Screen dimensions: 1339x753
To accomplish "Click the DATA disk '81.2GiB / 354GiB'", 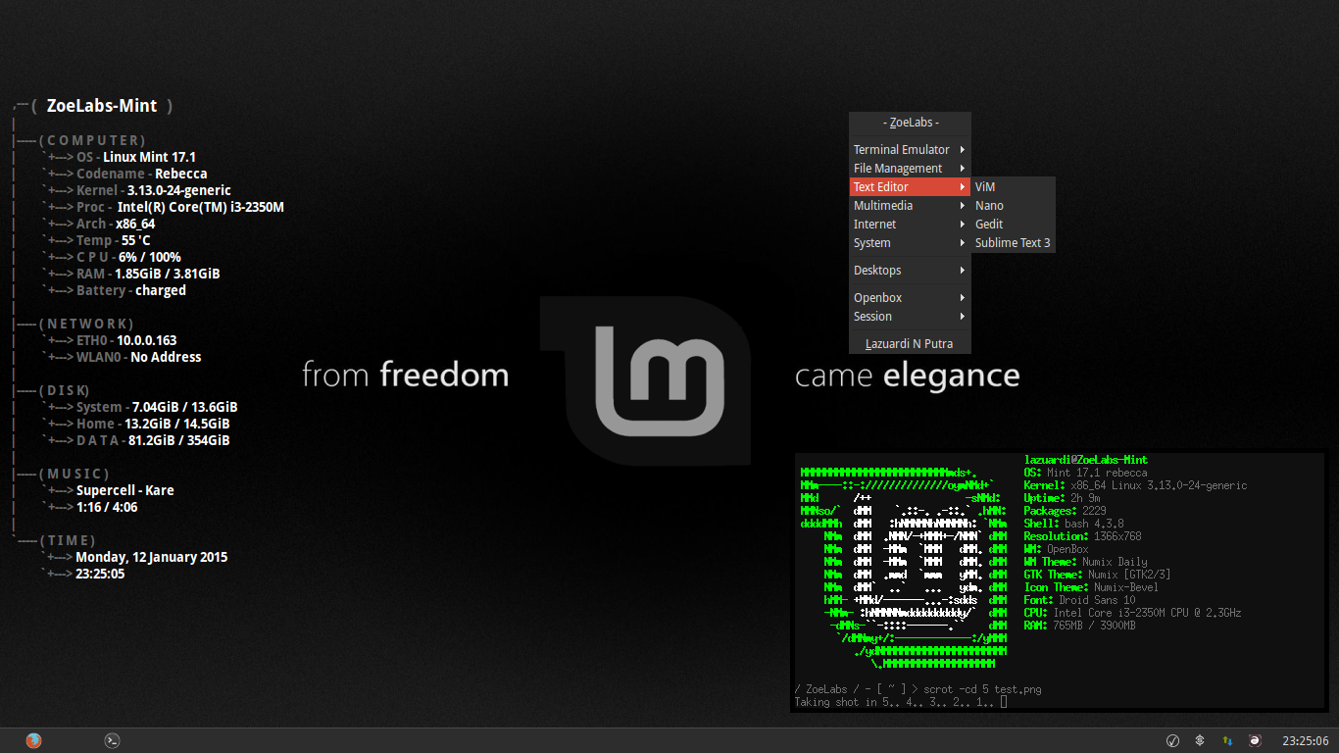I will coord(179,440).
